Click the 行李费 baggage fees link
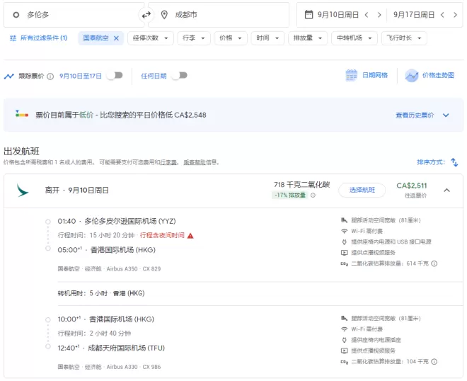The height and width of the screenshot is (381, 467). tap(168, 162)
